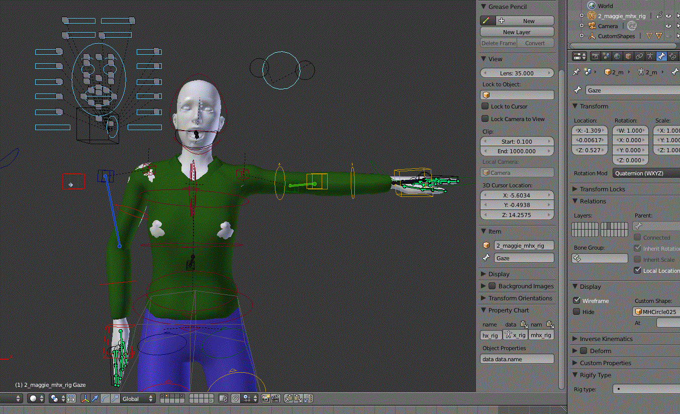
Task: Uncheck the Wireframe display checkbox
Action: (x=576, y=300)
